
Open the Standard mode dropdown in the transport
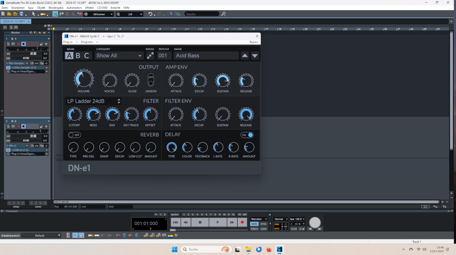259,219
